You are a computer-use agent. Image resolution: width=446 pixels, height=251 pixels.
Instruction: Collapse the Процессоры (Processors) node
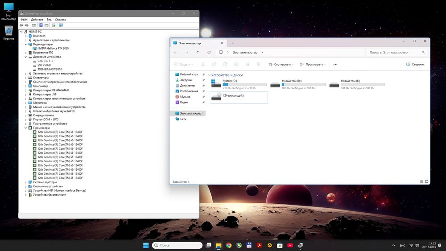[25, 128]
